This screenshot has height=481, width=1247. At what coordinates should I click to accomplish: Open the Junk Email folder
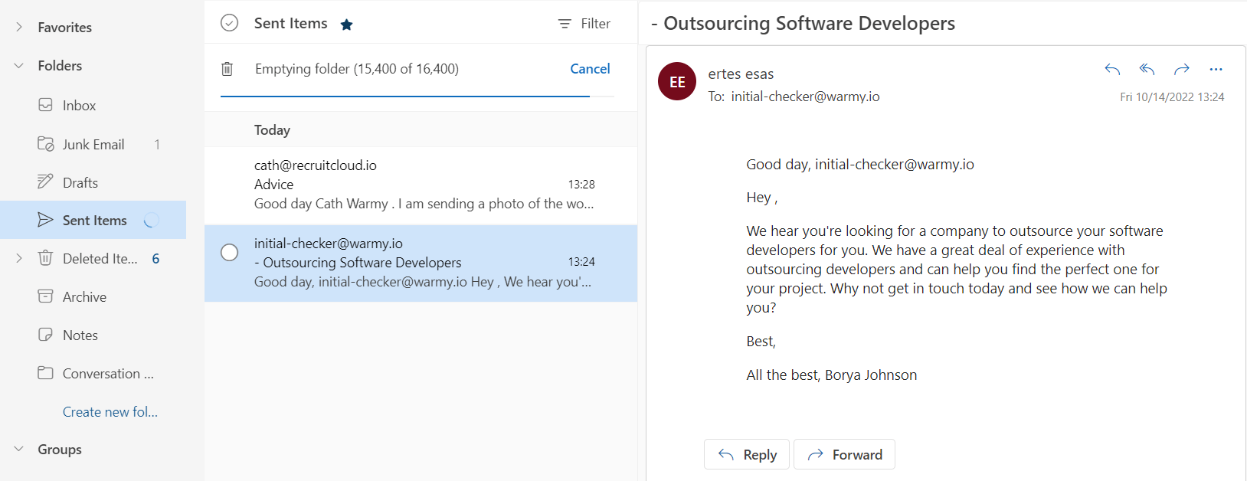click(93, 144)
